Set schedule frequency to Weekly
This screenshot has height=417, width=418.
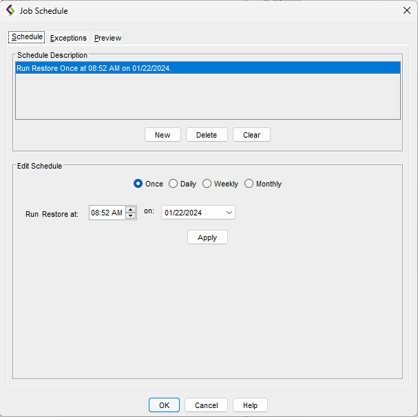[x=207, y=184]
